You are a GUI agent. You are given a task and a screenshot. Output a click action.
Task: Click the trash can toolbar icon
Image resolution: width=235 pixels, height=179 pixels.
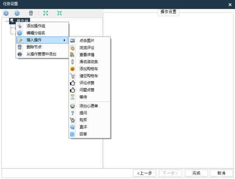tap(31, 13)
